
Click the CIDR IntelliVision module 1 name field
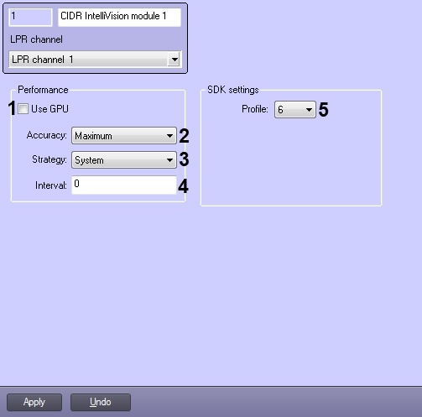(x=119, y=18)
